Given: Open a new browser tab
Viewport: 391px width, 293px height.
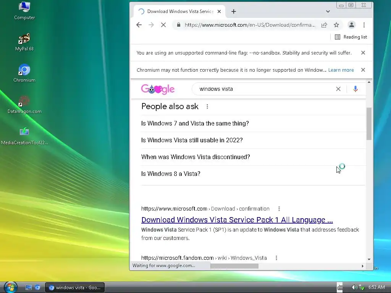Looking at the screenshot, I should pyautogui.click(x=234, y=11).
